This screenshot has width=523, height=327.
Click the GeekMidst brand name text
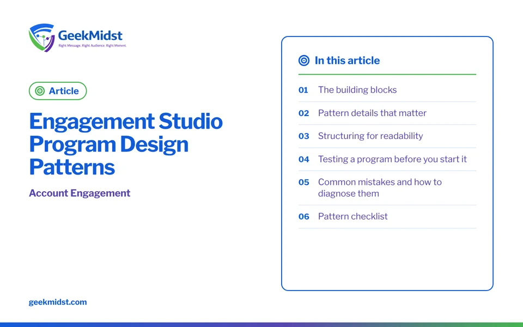(x=90, y=35)
